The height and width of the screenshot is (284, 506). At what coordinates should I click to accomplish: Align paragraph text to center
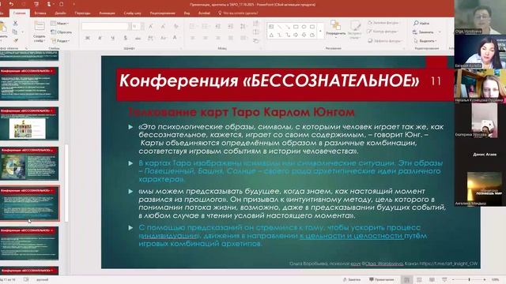(206, 38)
